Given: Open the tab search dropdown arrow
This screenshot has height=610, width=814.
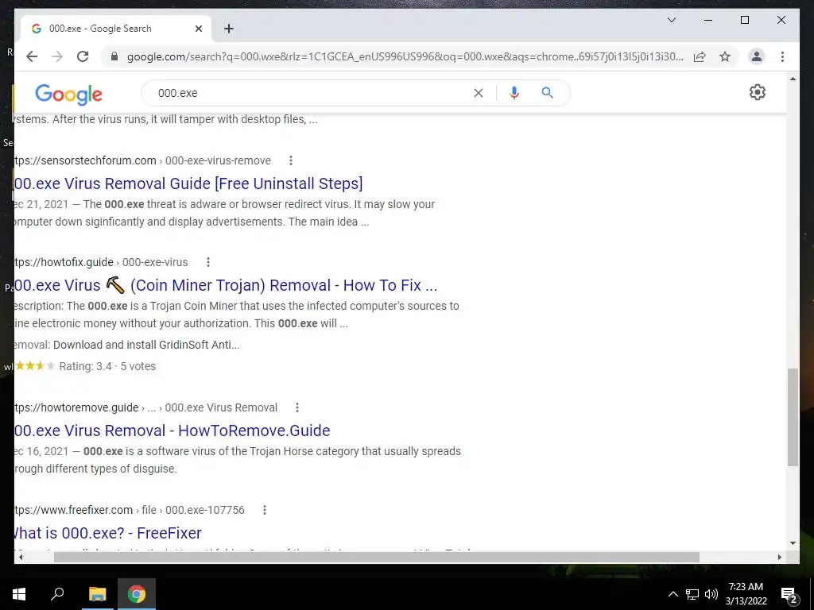Looking at the screenshot, I should tap(671, 20).
